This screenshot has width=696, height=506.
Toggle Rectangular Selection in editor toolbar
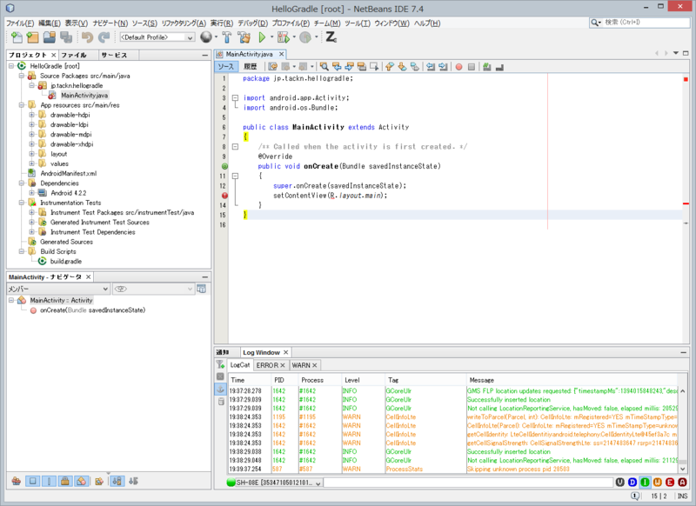point(374,67)
